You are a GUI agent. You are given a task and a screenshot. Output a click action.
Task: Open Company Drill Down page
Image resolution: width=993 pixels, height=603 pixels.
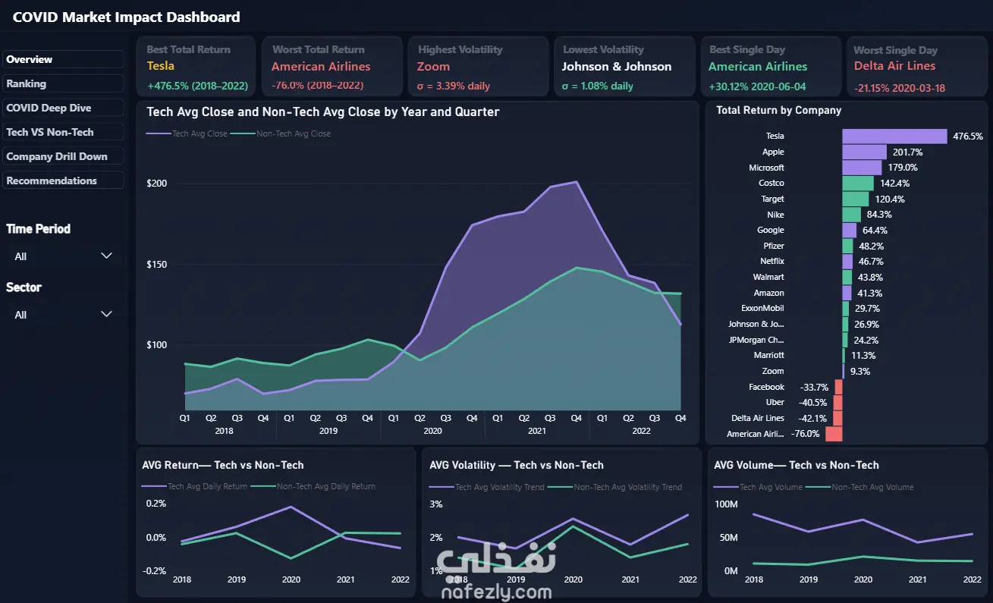[63, 156]
